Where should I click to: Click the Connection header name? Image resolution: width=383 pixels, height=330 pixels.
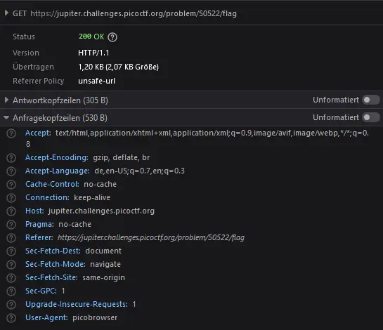[x=47, y=197]
